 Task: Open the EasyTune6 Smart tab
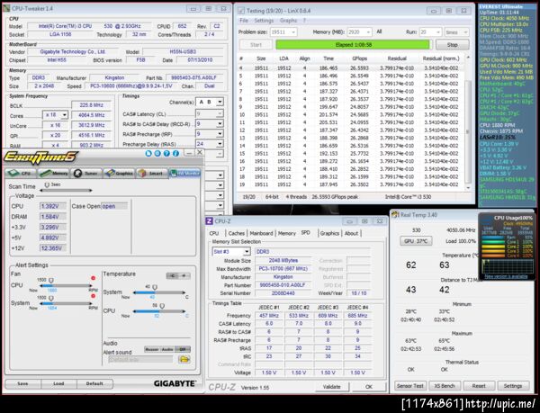151,173
